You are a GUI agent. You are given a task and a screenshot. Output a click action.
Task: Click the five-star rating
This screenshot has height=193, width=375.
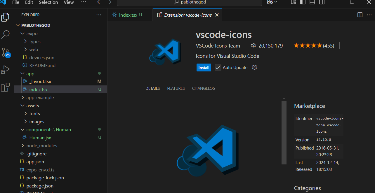click(x=308, y=45)
